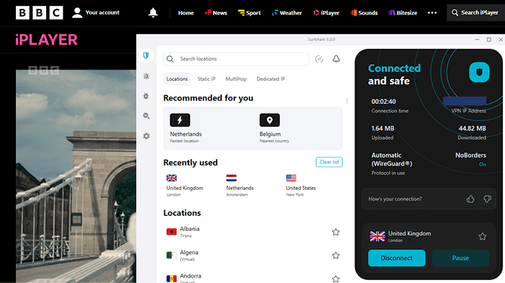Open iPlayer from BBC nav bar
Viewport: 505px width, 283px height.
click(326, 13)
